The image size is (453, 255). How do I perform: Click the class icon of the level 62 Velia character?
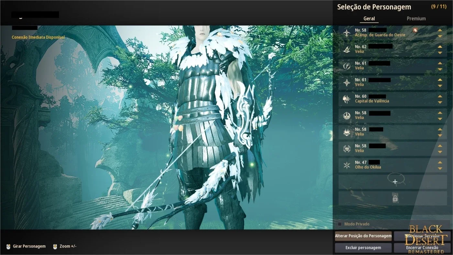[347, 49]
